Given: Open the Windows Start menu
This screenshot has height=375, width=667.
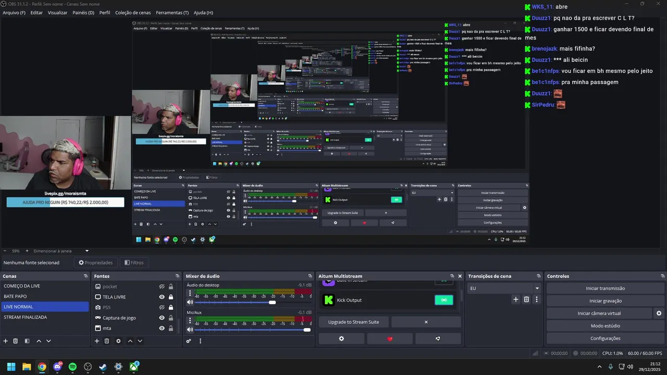Looking at the screenshot, I should (11, 367).
